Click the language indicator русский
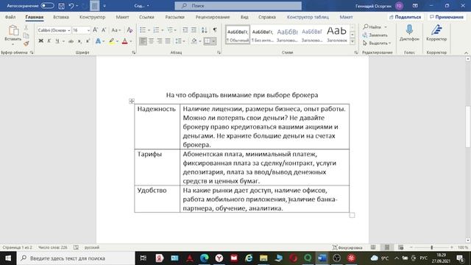 pyautogui.click(x=92, y=247)
